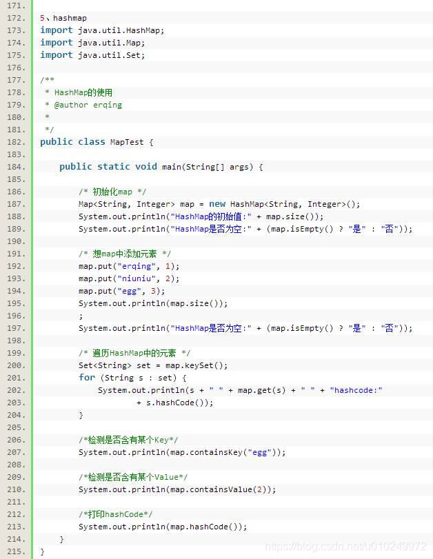
Task: Click line number 172 in the gutter
Action: point(16,18)
